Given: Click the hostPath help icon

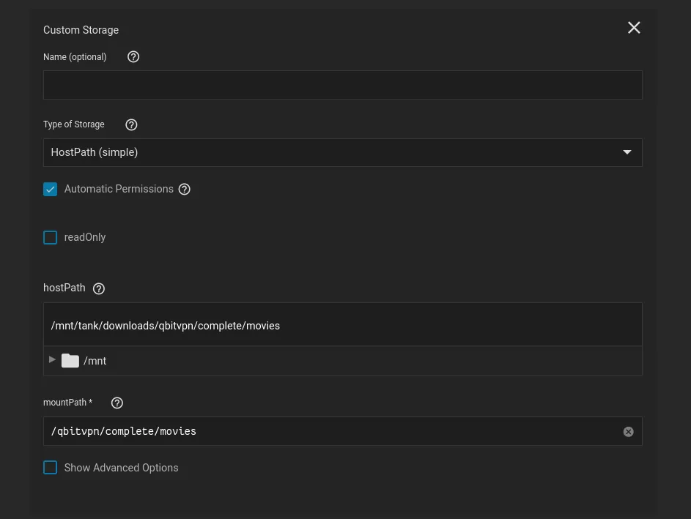Looking at the screenshot, I should 98,288.
